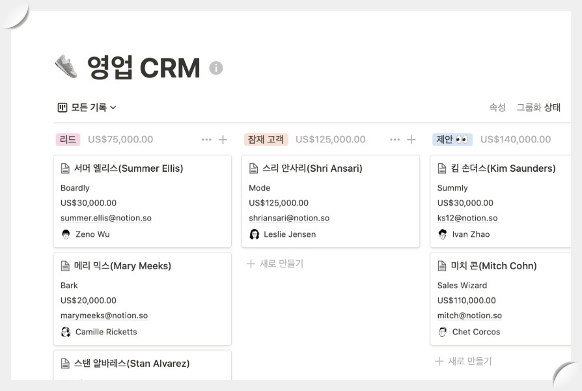Click the Bark company text
The image size is (582, 391).
(69, 285)
